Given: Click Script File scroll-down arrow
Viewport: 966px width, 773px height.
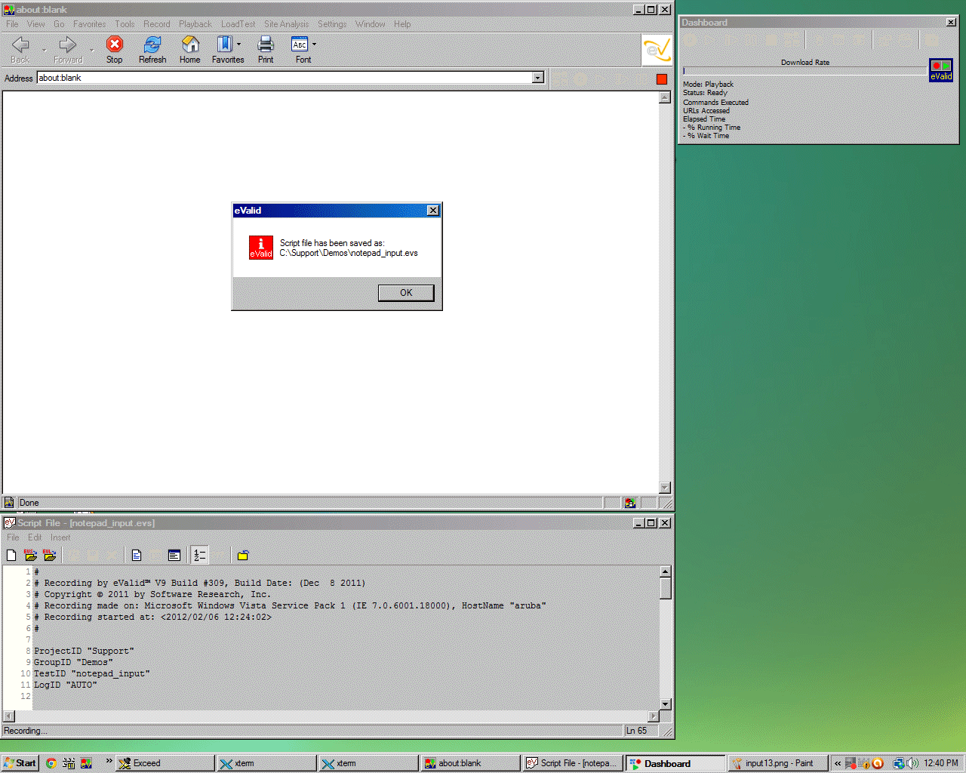Looking at the screenshot, I should tap(666, 704).
